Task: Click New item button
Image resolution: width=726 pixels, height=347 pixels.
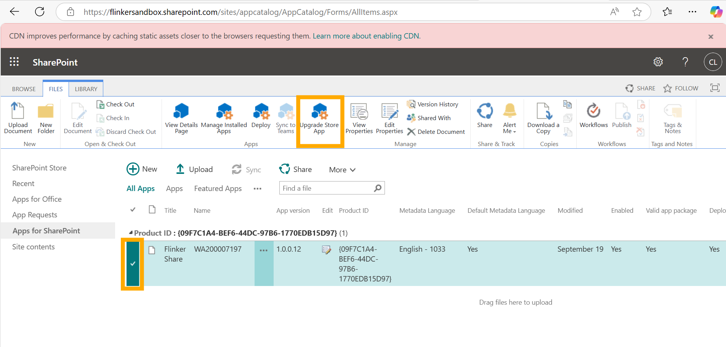Action: pyautogui.click(x=142, y=169)
